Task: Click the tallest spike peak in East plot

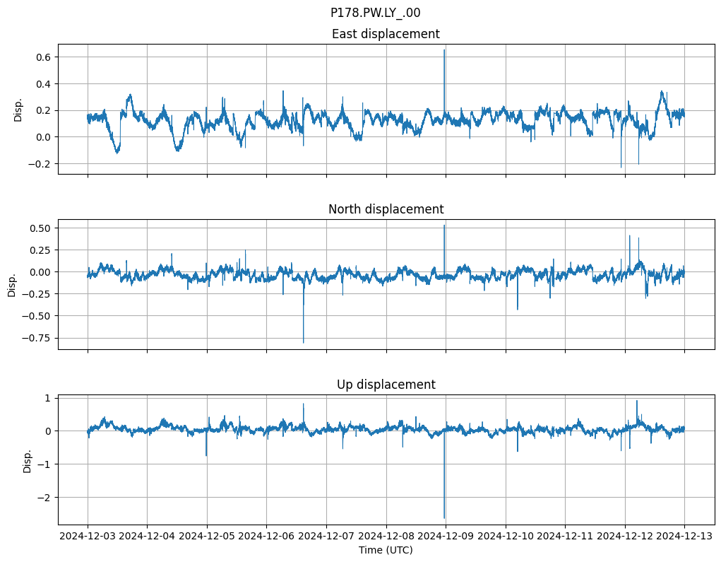Action: point(444,50)
